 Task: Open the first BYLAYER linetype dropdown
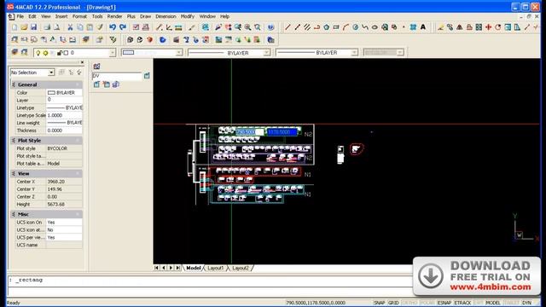click(x=266, y=53)
